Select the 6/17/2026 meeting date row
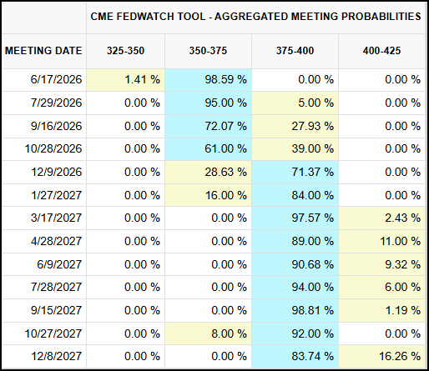 pos(214,80)
